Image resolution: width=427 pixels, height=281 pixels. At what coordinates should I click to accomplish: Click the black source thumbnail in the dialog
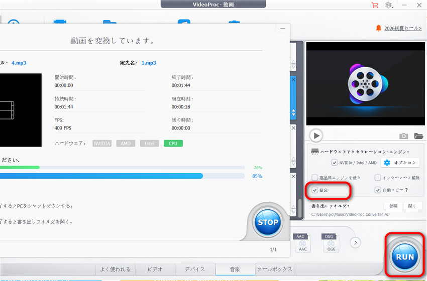[21, 110]
